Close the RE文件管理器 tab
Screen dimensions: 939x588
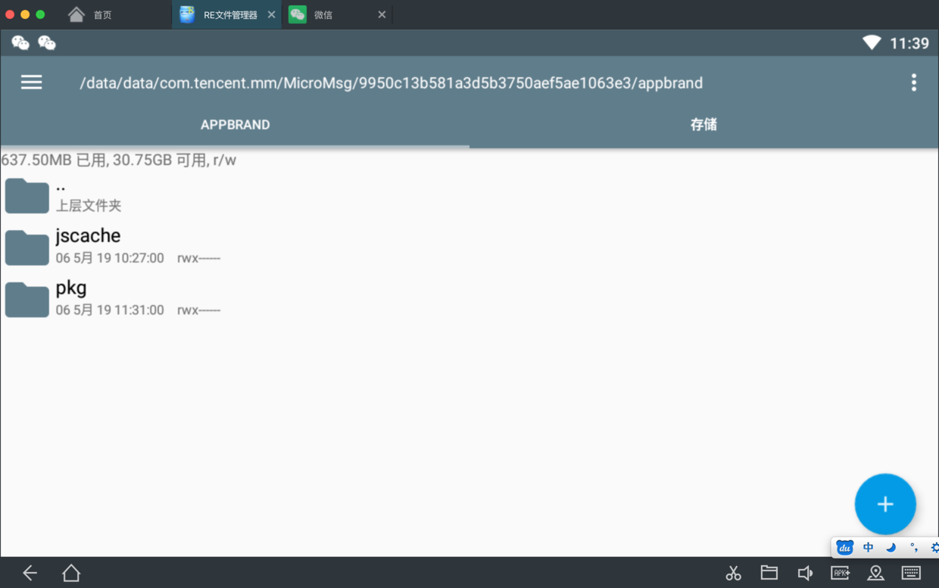pyautogui.click(x=271, y=14)
